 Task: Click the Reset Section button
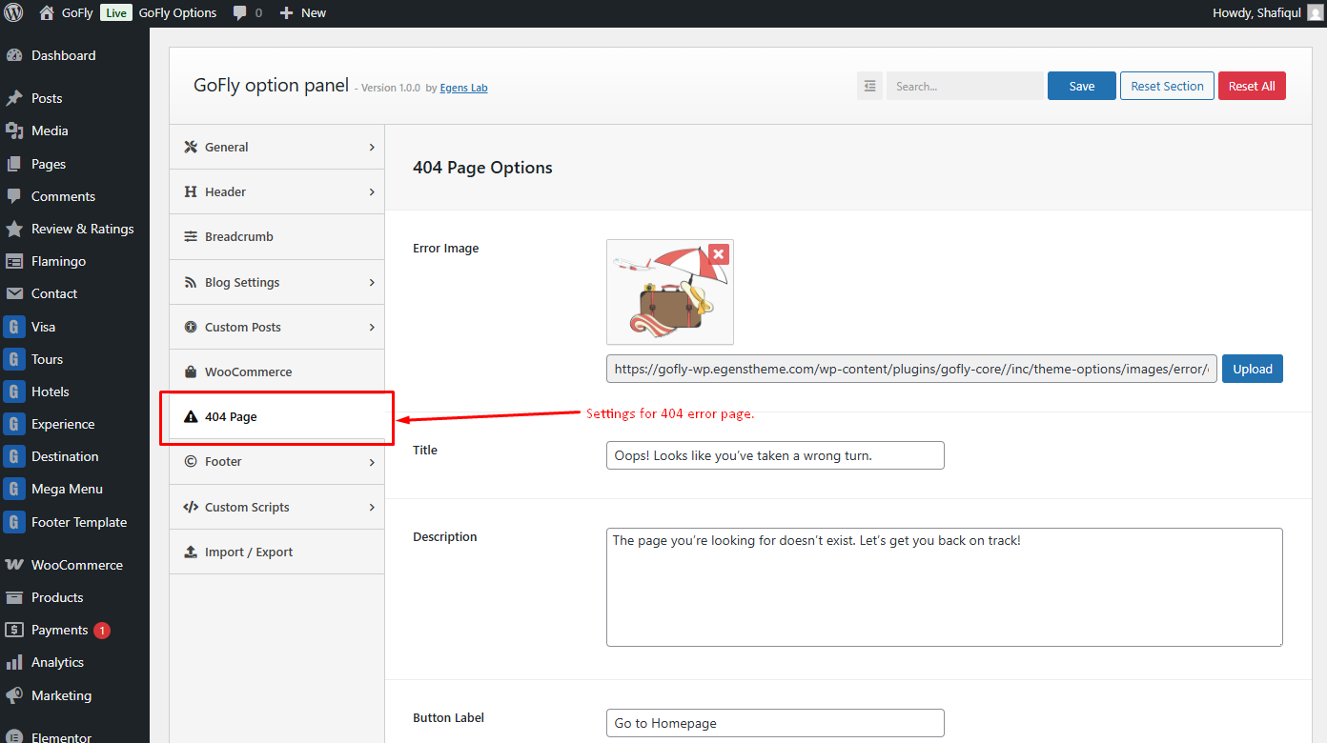[1167, 86]
